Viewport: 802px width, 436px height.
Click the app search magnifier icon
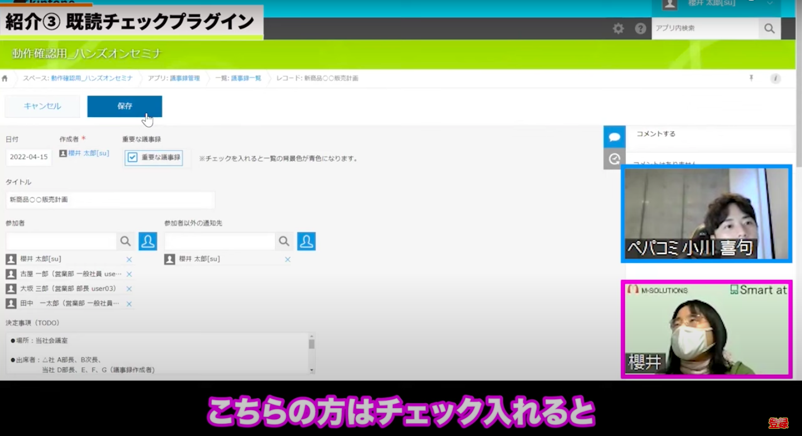[769, 29]
